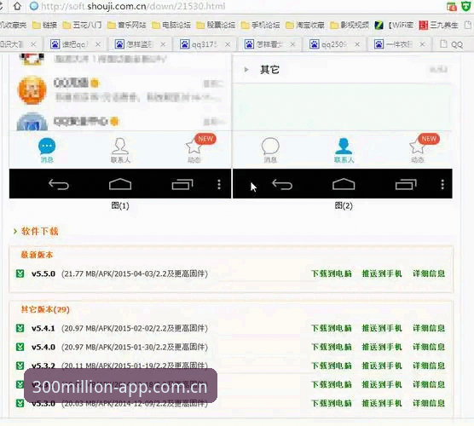Click 下载到电脑 for v5.3.0

[x=332, y=403]
